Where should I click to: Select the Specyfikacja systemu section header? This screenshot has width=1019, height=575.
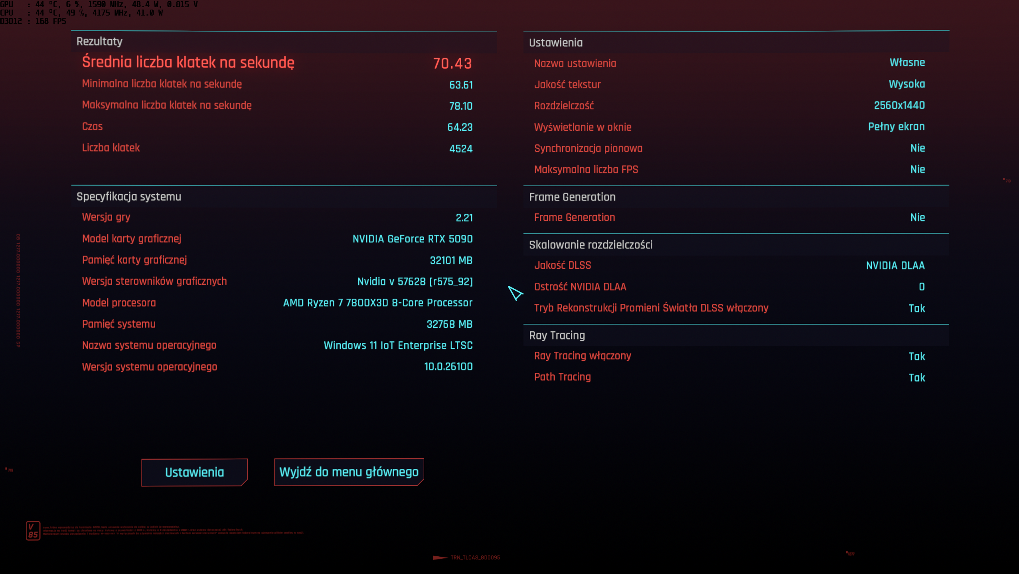[128, 197]
